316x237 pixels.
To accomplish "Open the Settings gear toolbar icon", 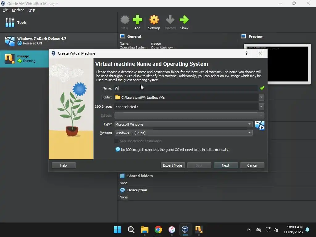I will (x=154, y=20).
